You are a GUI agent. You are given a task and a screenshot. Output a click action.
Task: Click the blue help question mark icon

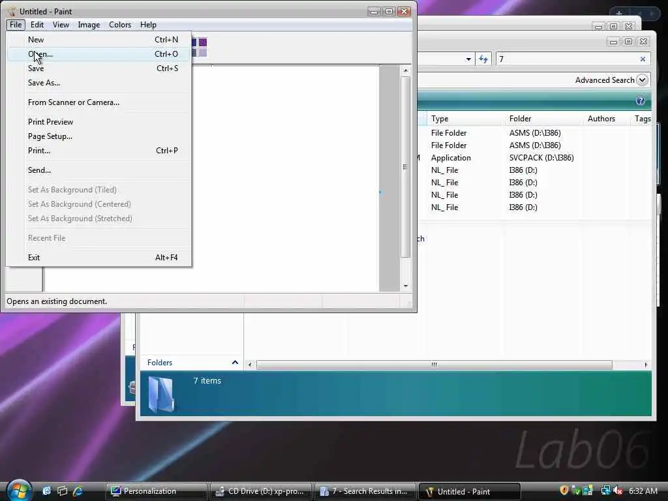point(640,100)
